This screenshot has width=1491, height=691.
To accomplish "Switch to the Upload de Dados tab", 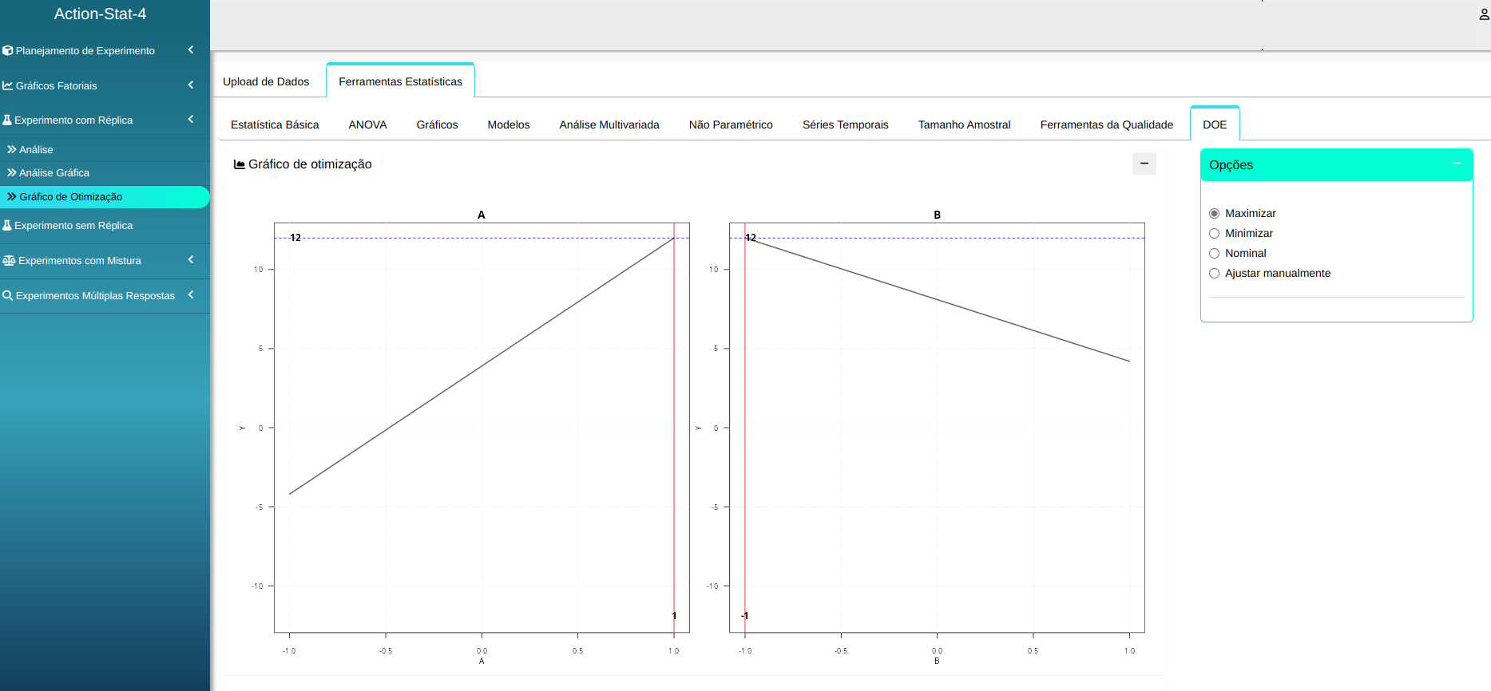I will click(266, 81).
